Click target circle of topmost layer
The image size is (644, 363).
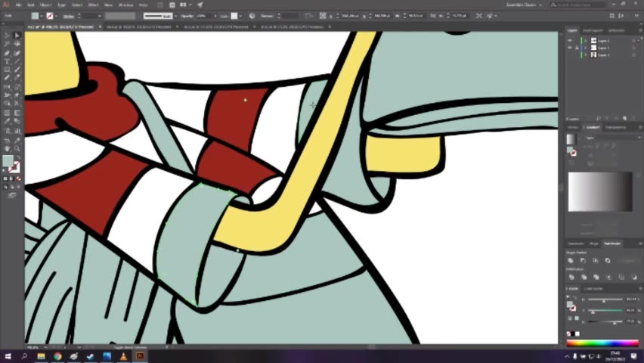point(633,41)
